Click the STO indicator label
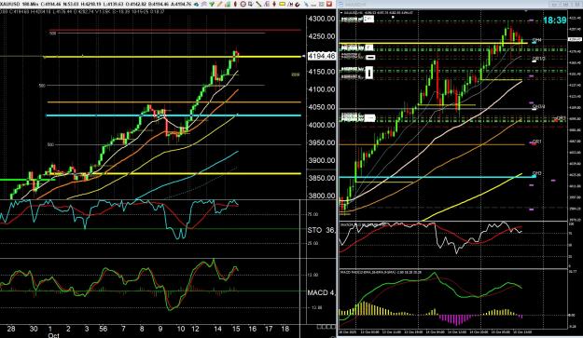 click(314, 230)
